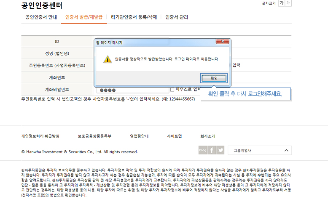Decrease font size with smaller 가 button
328x218 pixels.
tap(288, 3)
